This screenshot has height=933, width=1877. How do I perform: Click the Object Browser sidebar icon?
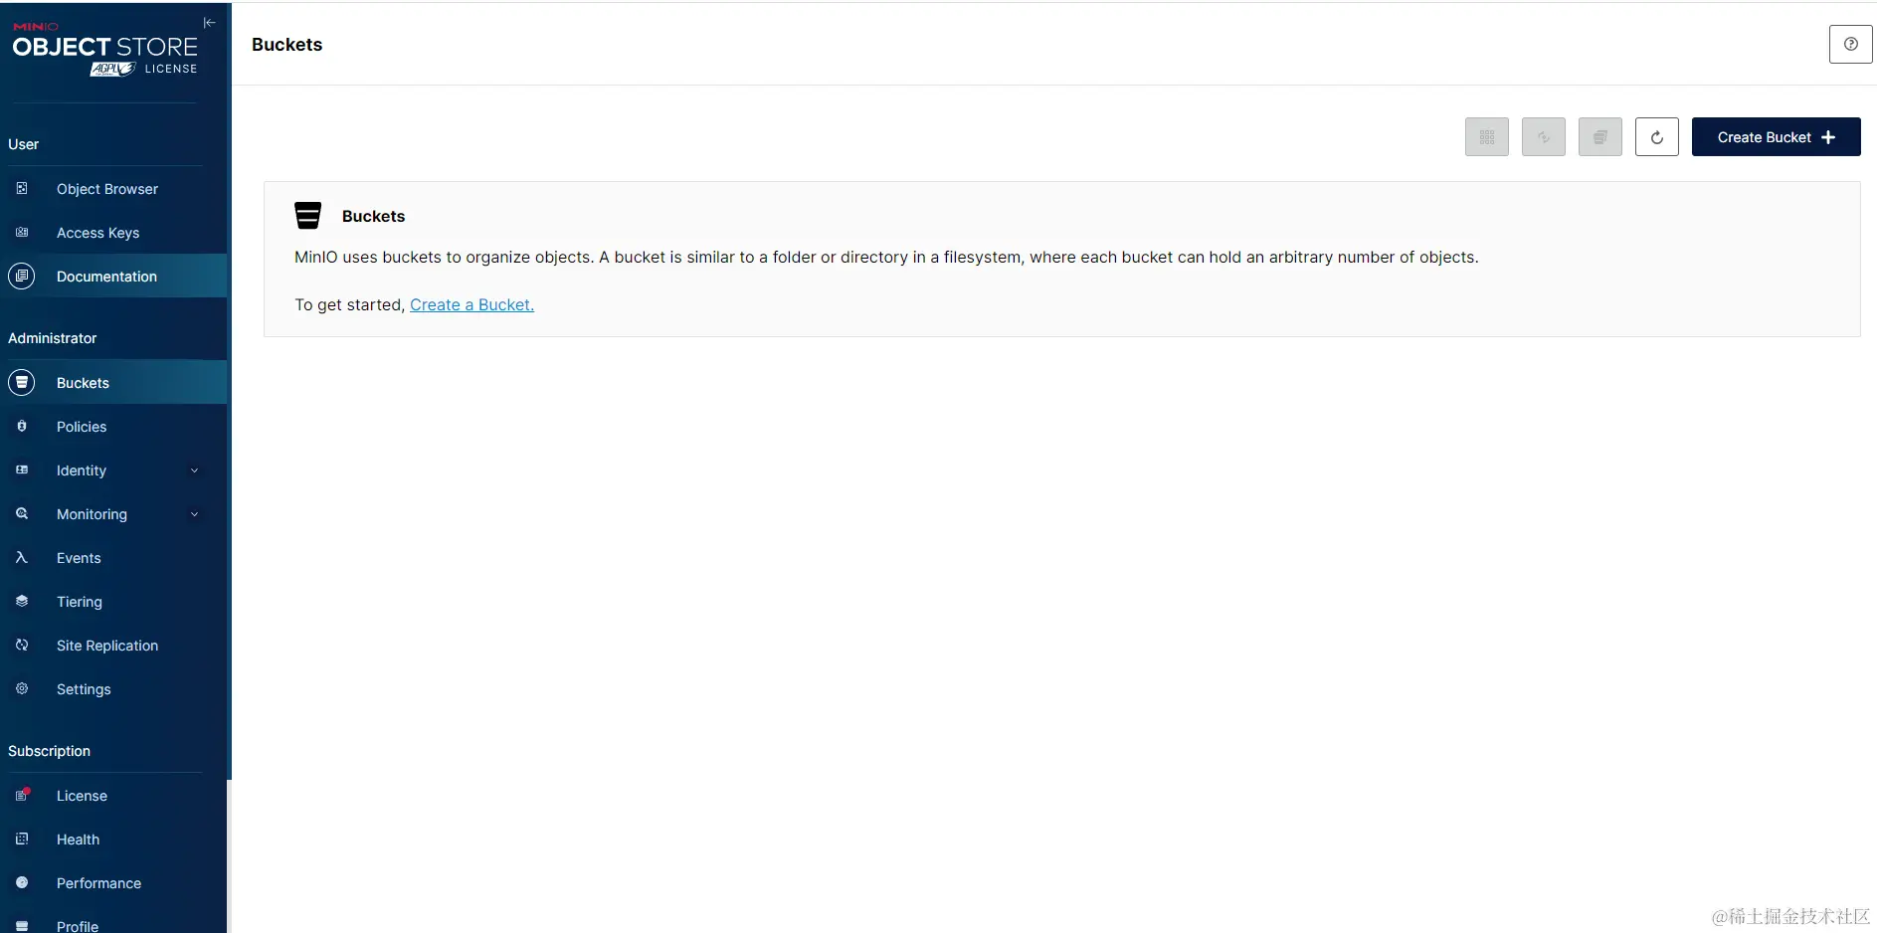(x=22, y=188)
